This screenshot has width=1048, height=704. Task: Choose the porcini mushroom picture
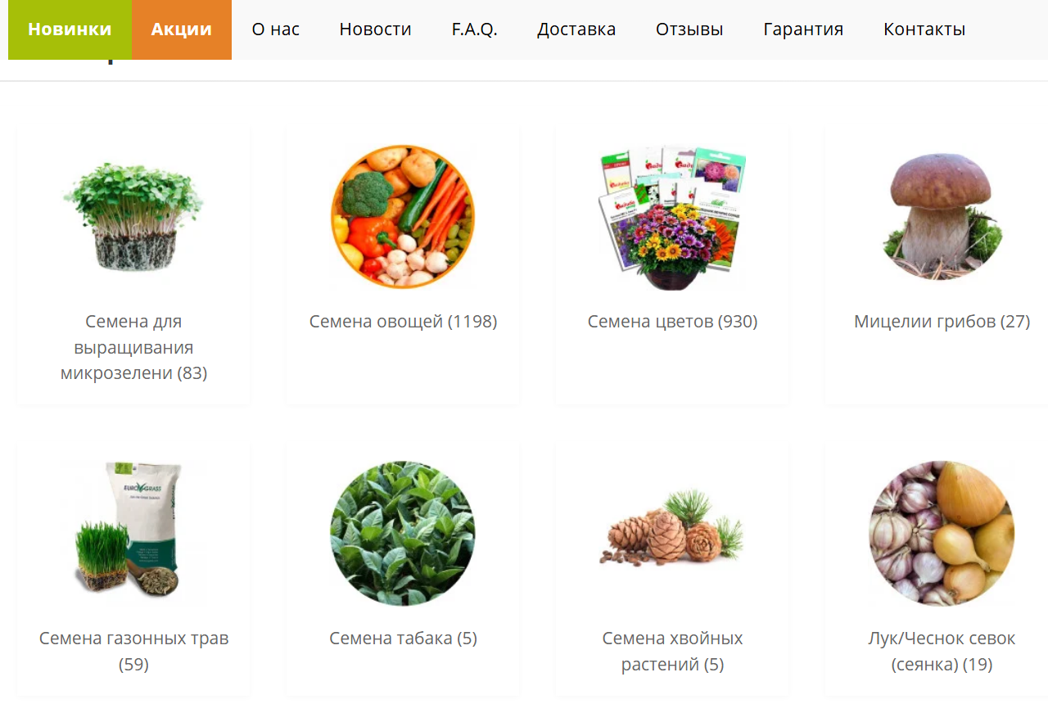942,217
